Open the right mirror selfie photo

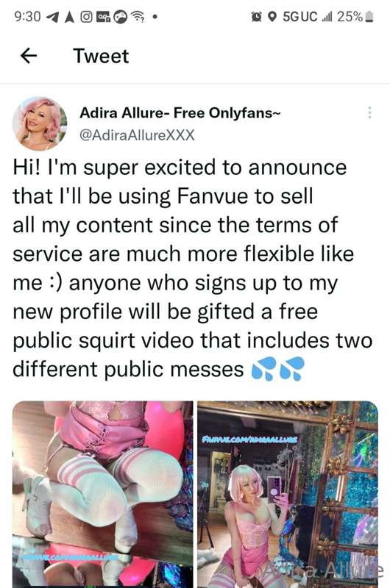click(288, 494)
